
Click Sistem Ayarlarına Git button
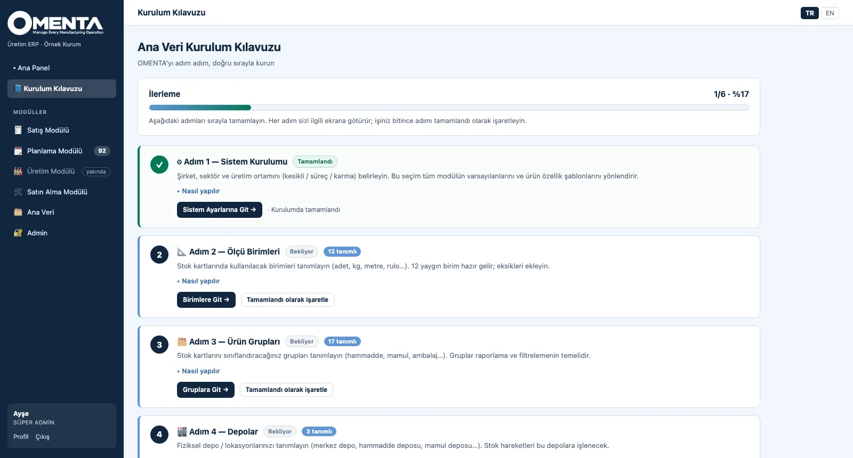tap(220, 210)
